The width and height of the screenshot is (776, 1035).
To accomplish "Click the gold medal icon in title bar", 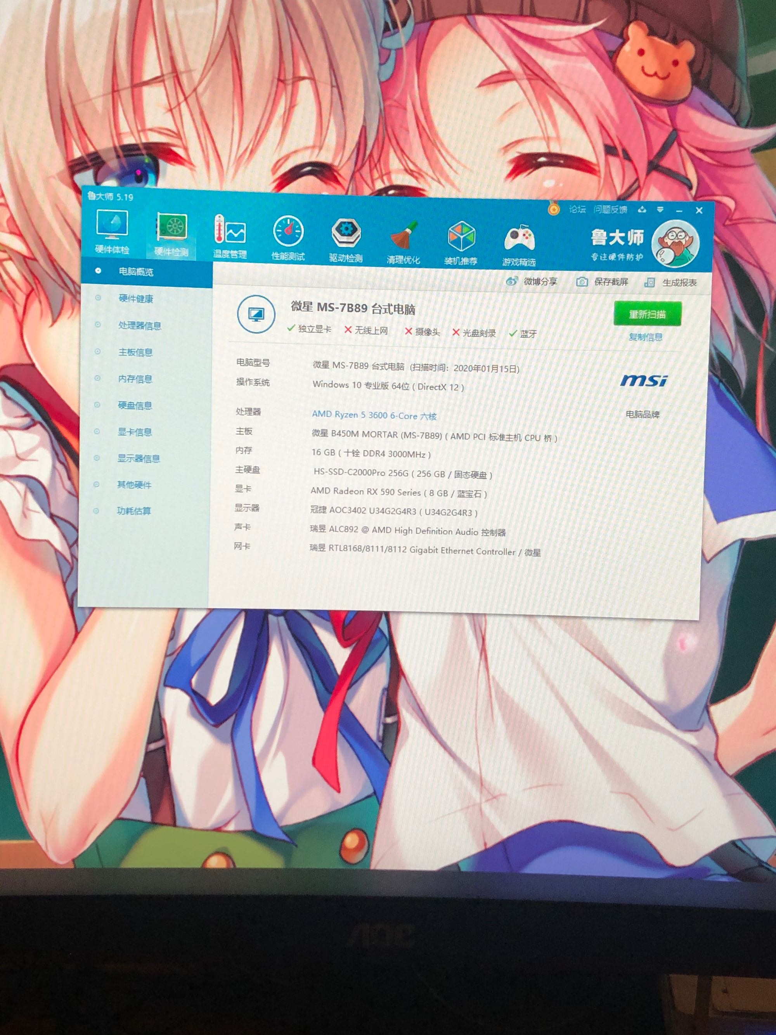I will [553, 208].
